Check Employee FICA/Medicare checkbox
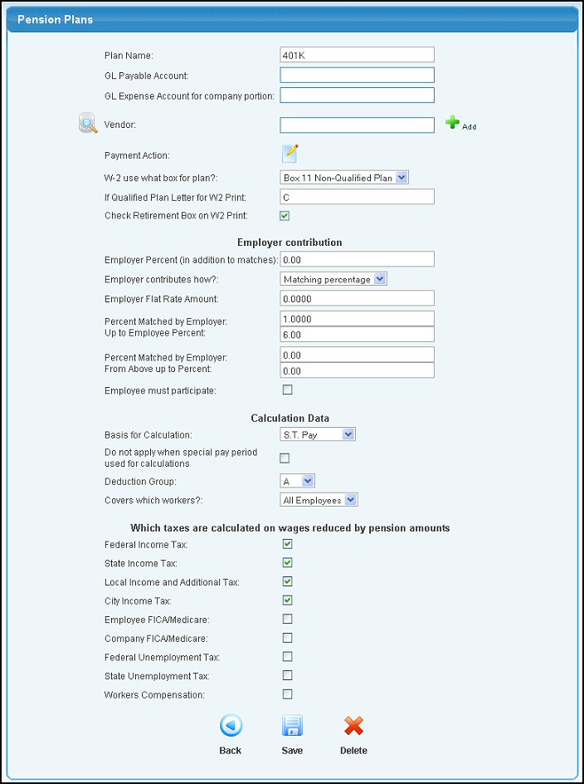This screenshot has width=584, height=784. coord(287,619)
